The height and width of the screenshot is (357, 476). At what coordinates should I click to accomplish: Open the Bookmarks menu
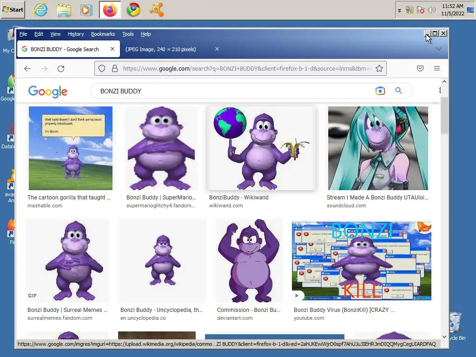pos(103,34)
